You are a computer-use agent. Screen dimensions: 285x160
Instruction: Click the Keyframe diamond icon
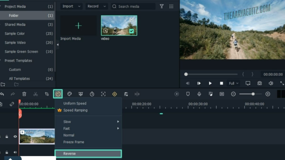tap(115, 94)
